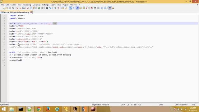The image size is (199, 112).
Task: Toggle the Show All Characters toolbar button
Action: pyautogui.click(x=74, y=8)
